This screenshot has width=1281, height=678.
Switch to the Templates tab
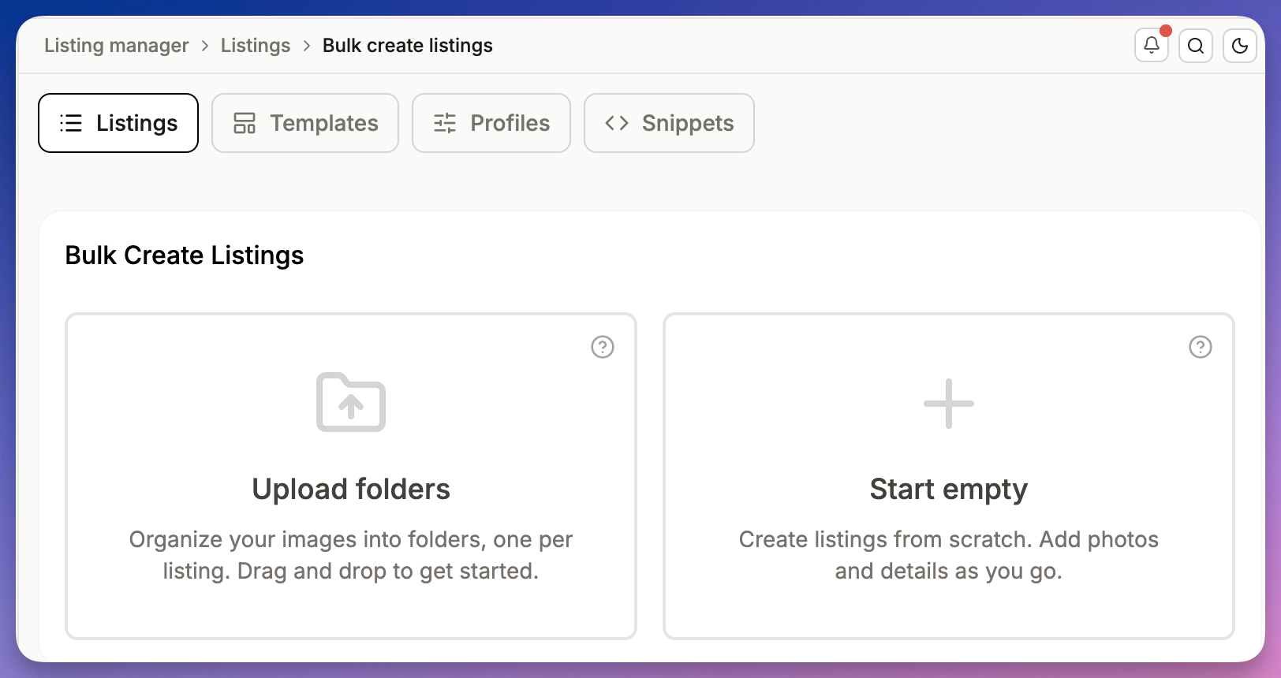tap(305, 123)
